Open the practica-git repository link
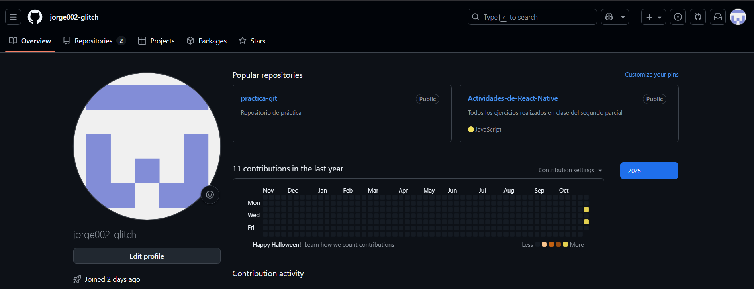 click(x=259, y=98)
